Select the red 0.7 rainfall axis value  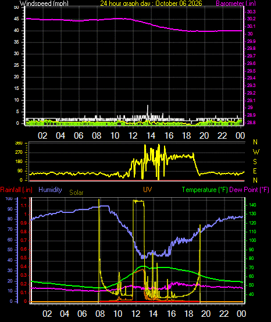click(x=24, y=240)
